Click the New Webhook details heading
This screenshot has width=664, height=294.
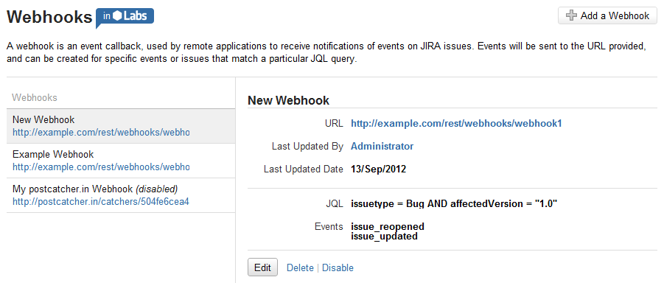pos(288,100)
